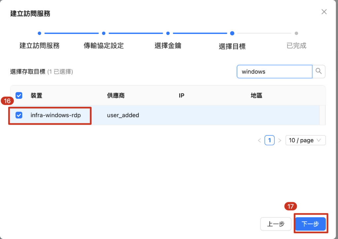Focus the search field containing windows

pos(274,71)
